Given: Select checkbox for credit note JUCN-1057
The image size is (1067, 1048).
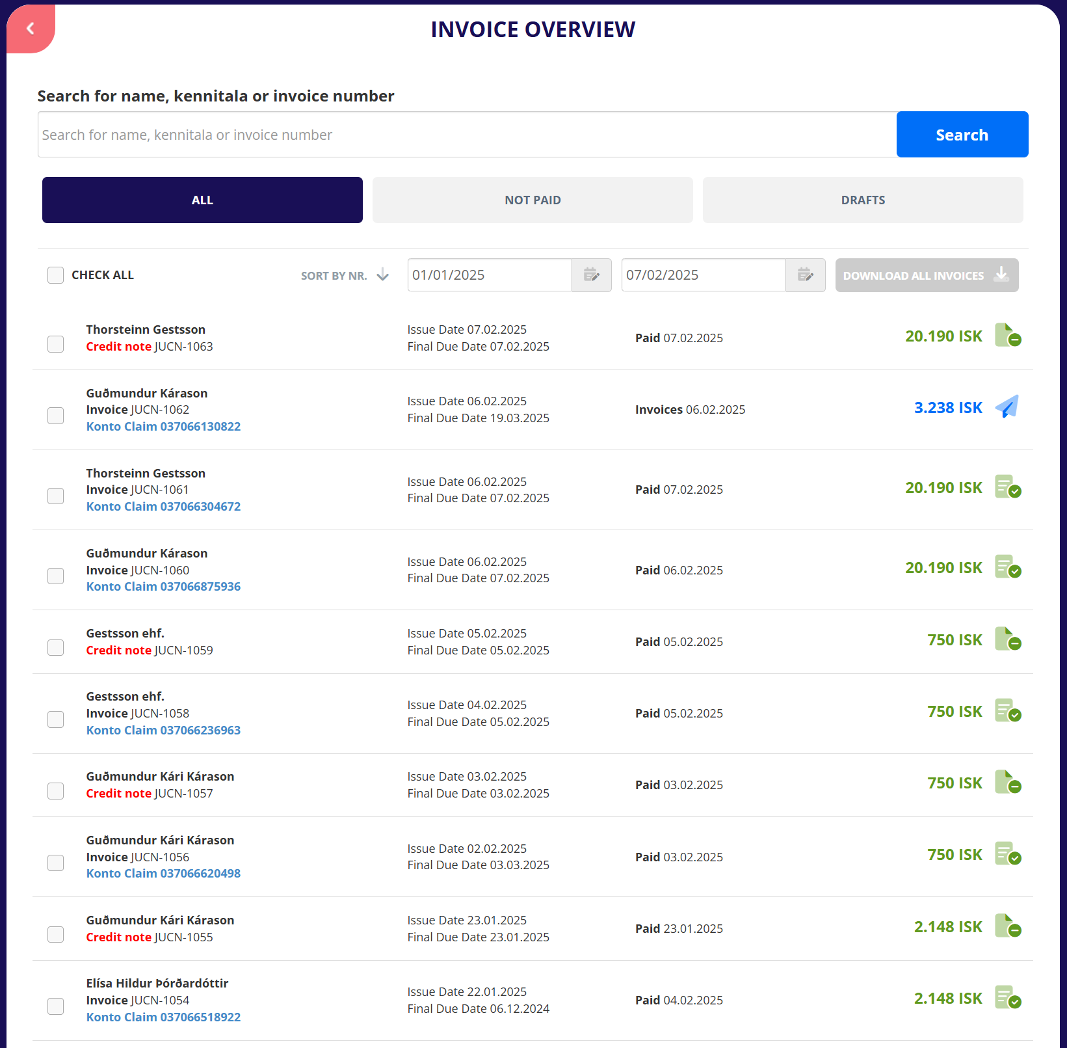Looking at the screenshot, I should pos(55,791).
